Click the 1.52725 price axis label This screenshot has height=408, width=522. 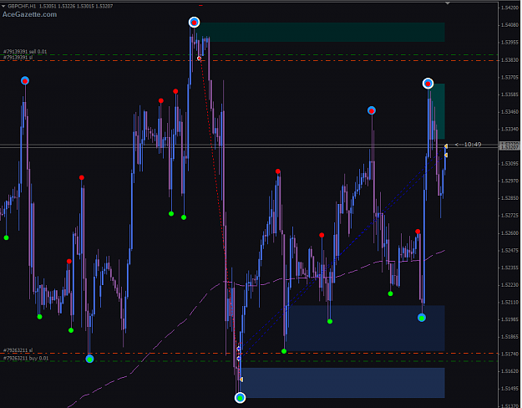click(x=509, y=216)
